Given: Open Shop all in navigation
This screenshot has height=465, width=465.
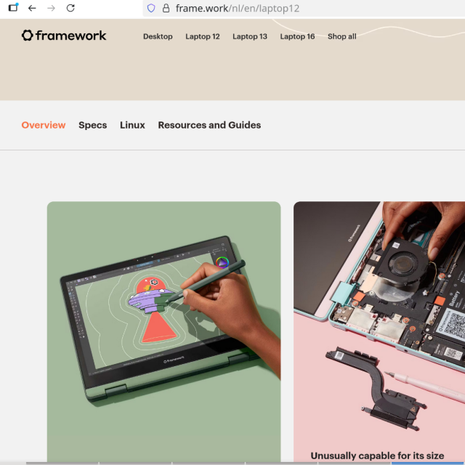Looking at the screenshot, I should [342, 36].
